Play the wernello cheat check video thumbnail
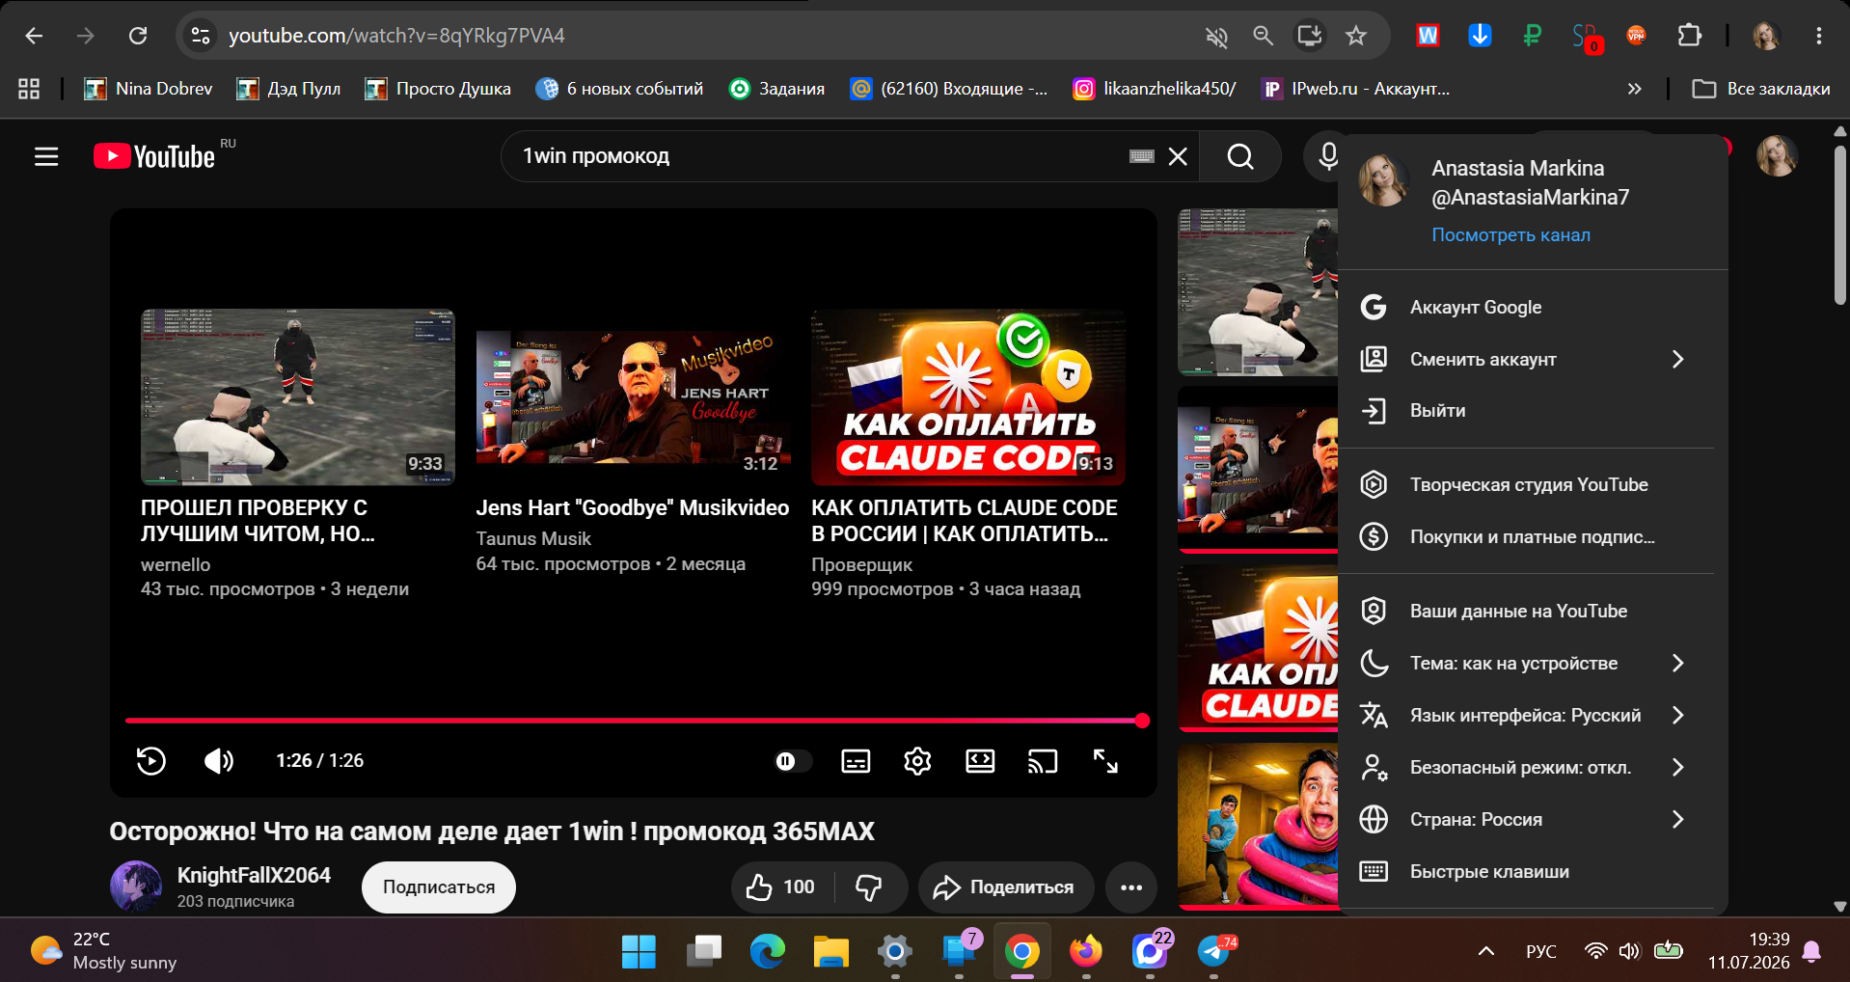Image resolution: width=1850 pixels, height=982 pixels. pos(298,396)
